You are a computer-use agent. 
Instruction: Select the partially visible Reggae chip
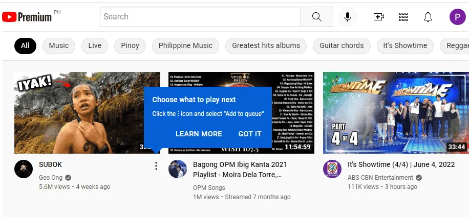tap(455, 45)
